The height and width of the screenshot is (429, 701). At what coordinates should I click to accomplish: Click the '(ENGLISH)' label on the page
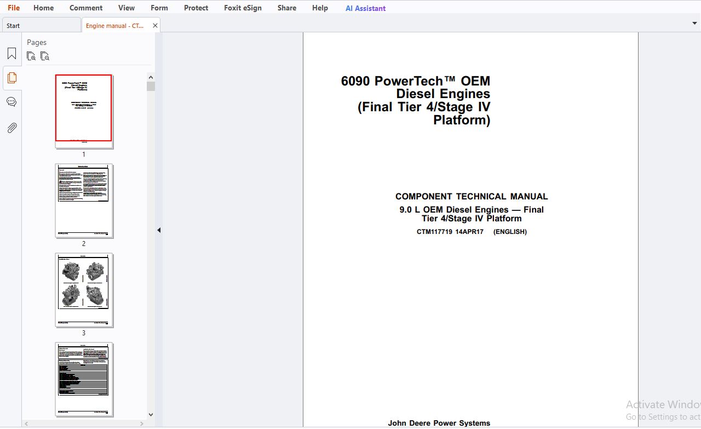pos(510,232)
